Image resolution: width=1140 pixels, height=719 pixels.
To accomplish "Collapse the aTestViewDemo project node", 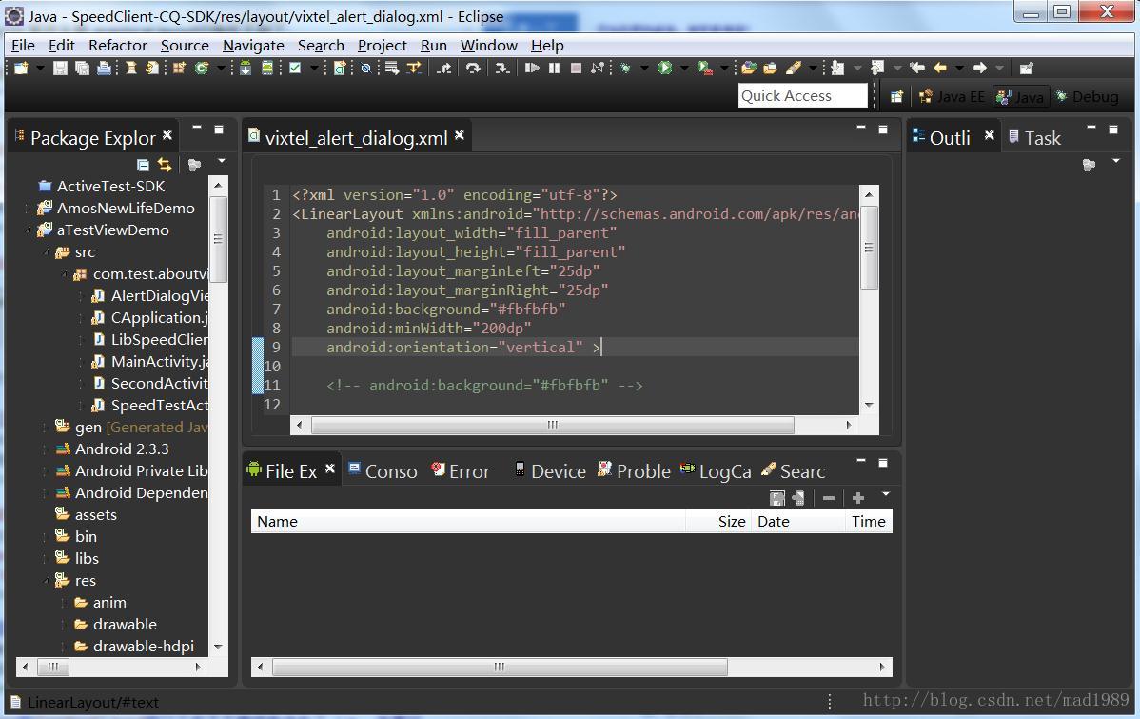I will [29, 230].
